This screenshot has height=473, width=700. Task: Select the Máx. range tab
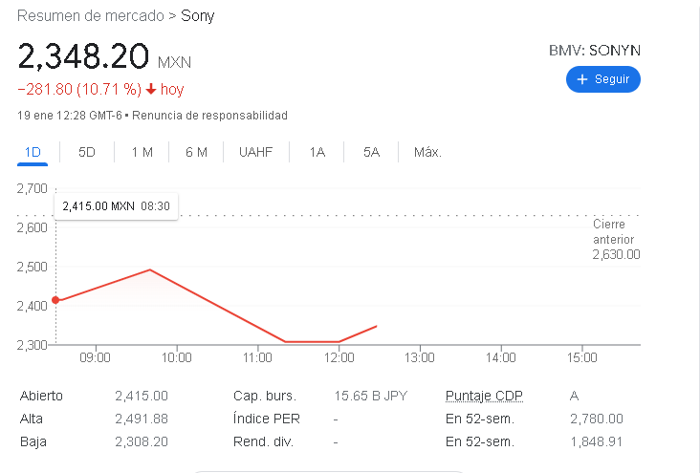tap(427, 152)
